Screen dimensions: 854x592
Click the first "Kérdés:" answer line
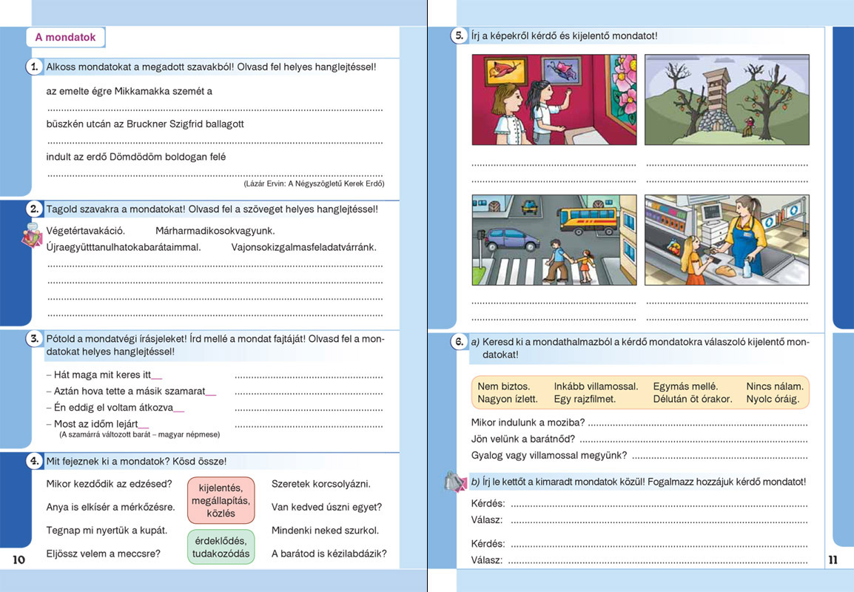coord(659,505)
